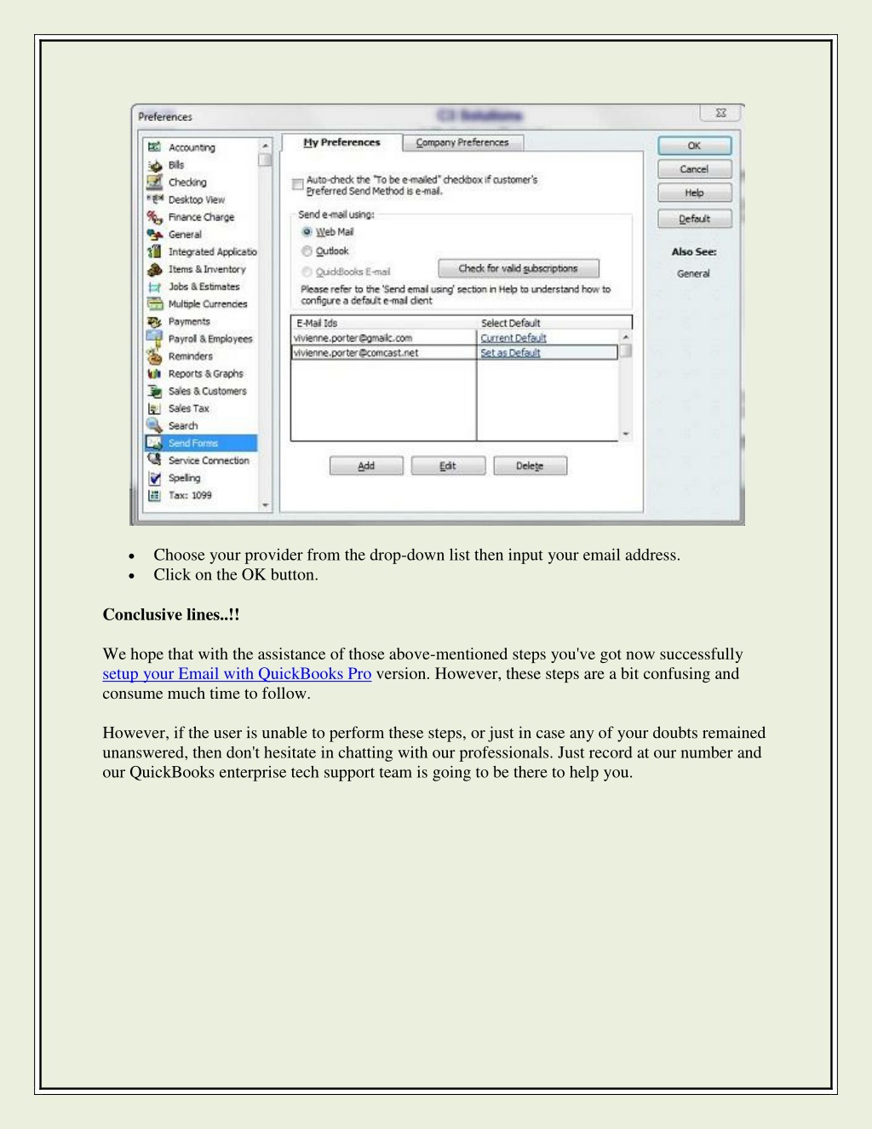Close the Preferences dialog window
The image size is (872, 1129).
pos(720,113)
